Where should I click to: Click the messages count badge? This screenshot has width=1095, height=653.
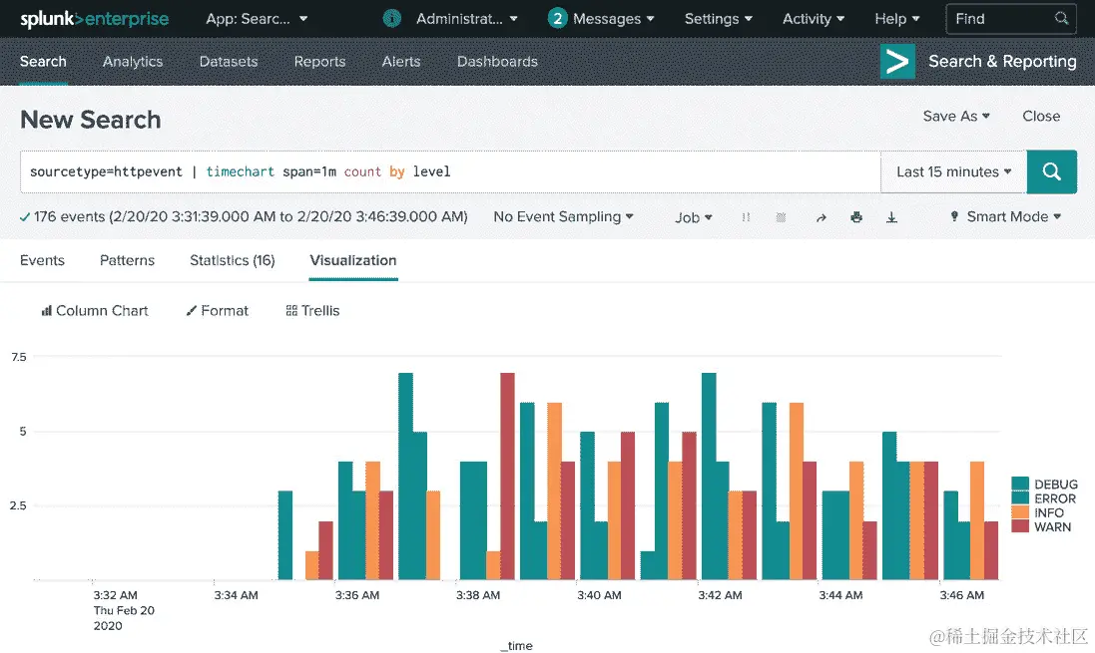557,19
